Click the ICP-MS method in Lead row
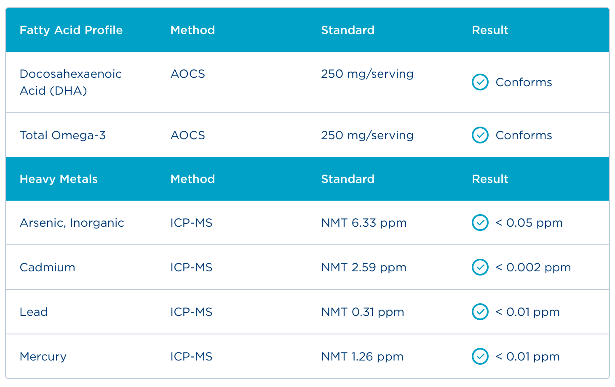The image size is (615, 387). (x=191, y=312)
